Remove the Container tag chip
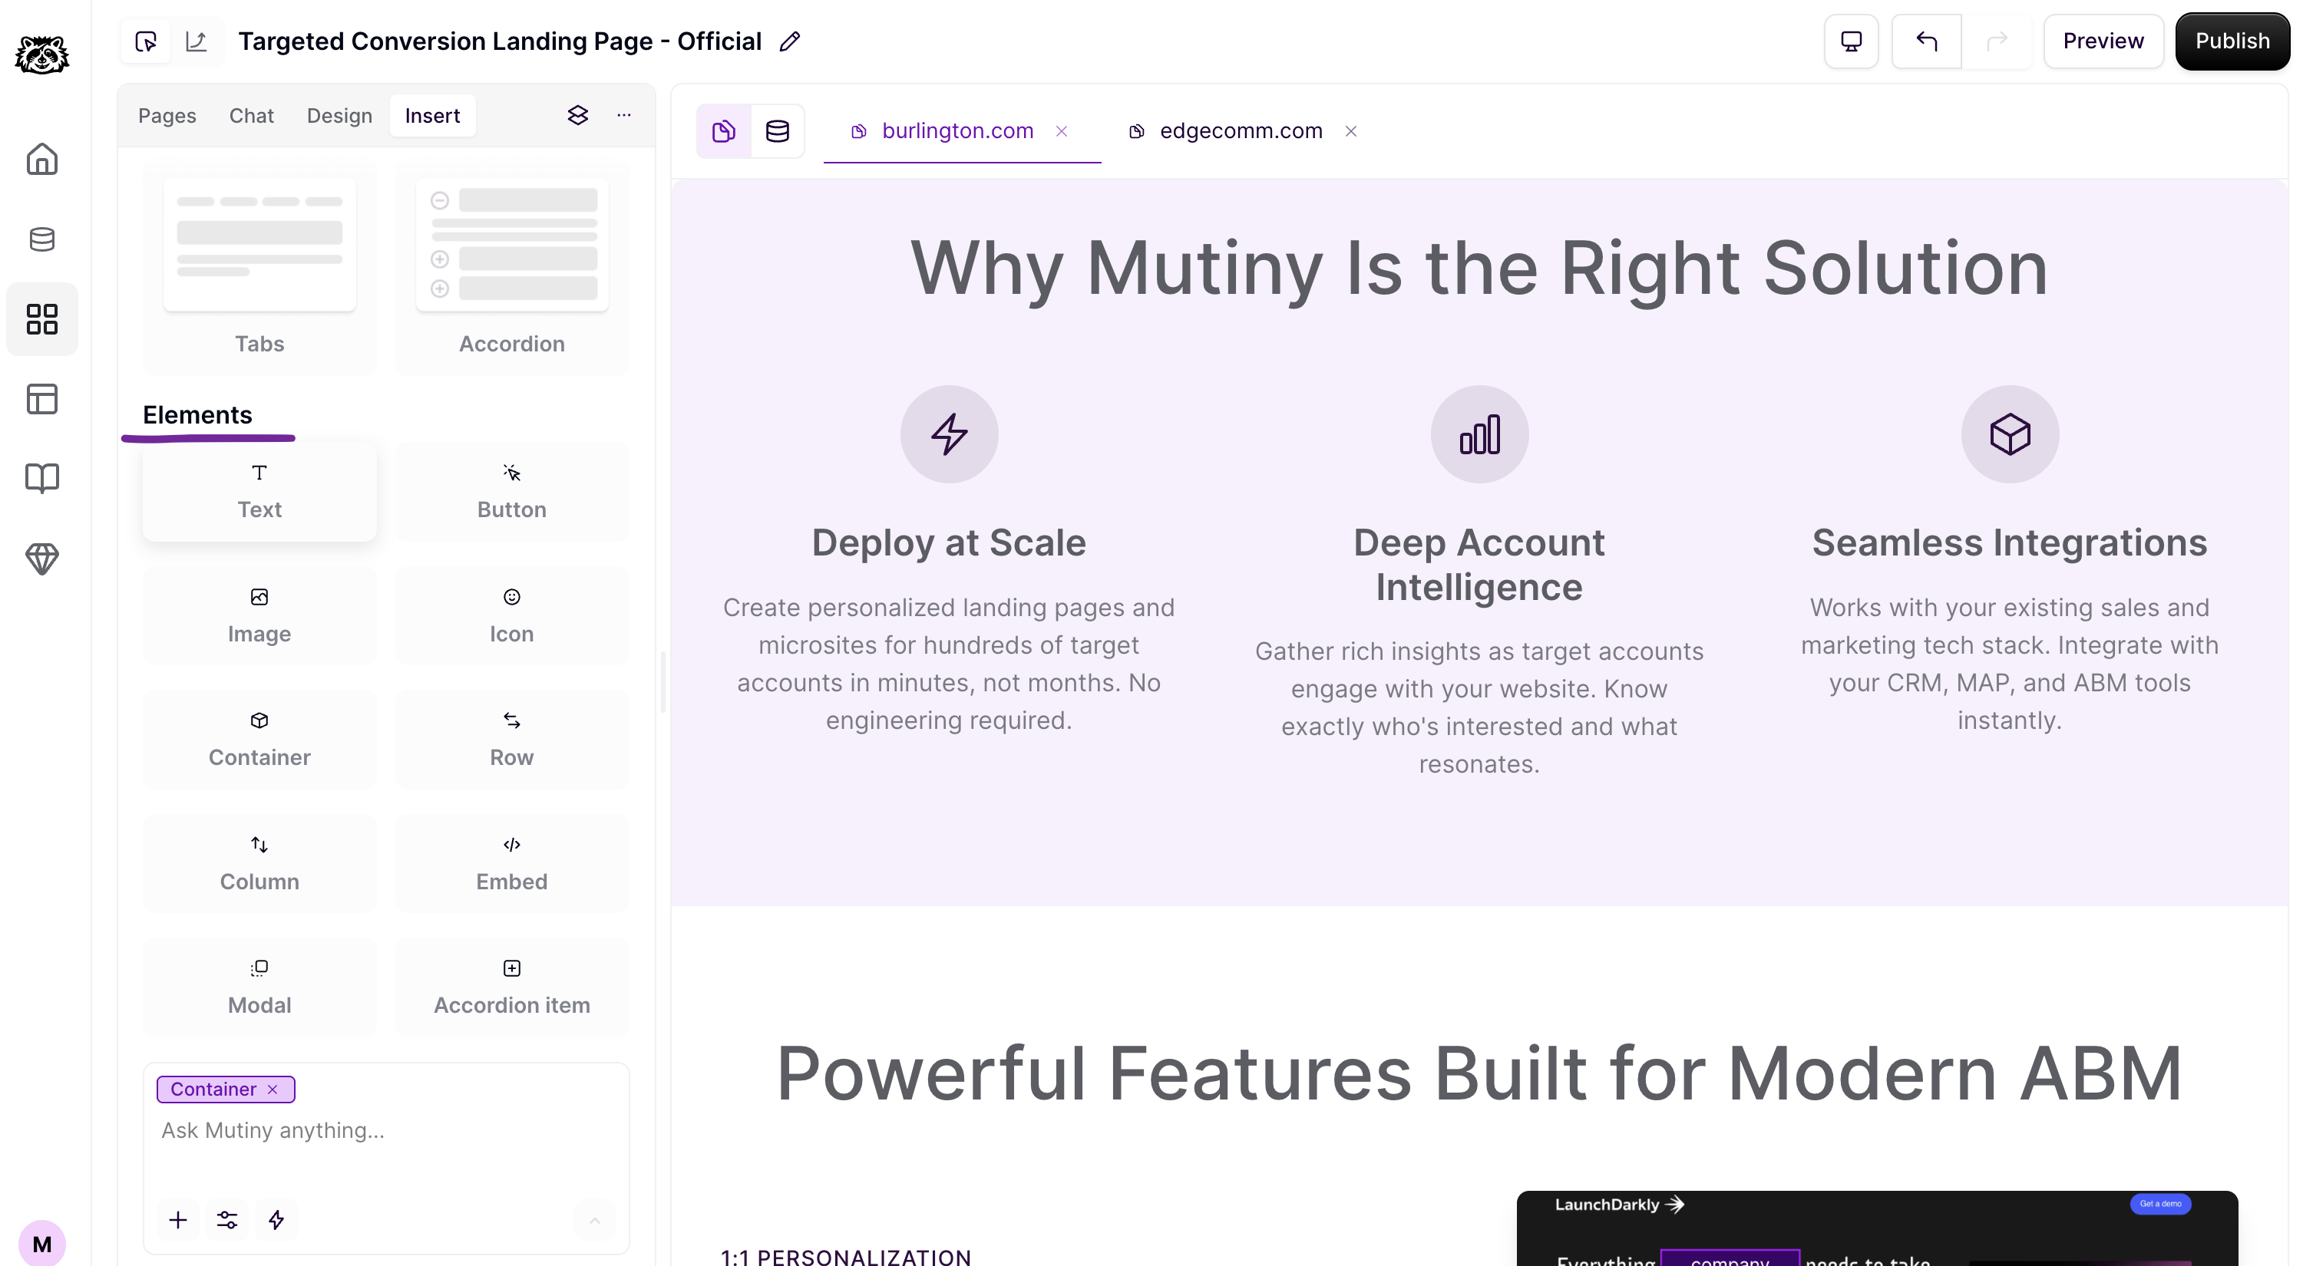 pos(273,1089)
